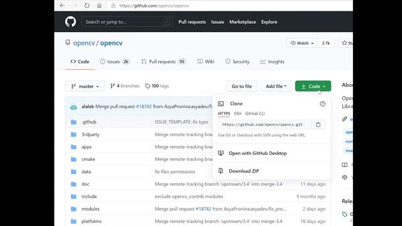The height and width of the screenshot is (226, 402).
Task: Open the 'ISSUE_TEMPLATE: fix typo' commit message
Action: tap(182, 122)
